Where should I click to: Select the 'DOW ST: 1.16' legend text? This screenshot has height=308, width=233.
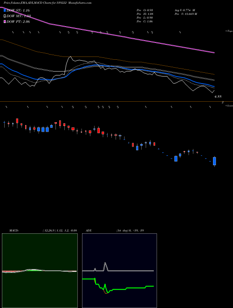(x=18, y=11)
